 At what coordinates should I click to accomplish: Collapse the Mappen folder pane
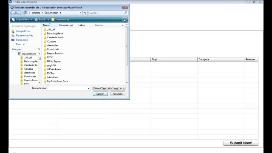coord(39,49)
